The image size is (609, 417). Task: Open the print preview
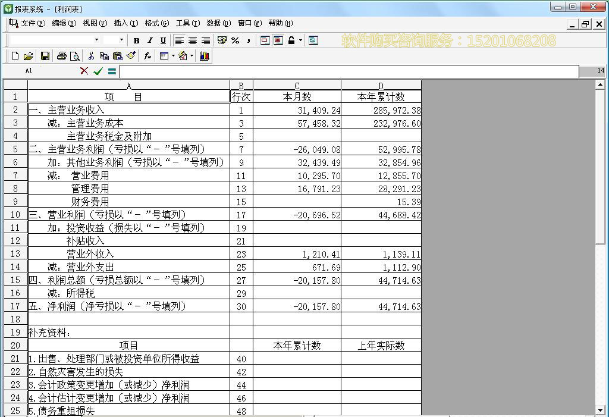[74, 55]
